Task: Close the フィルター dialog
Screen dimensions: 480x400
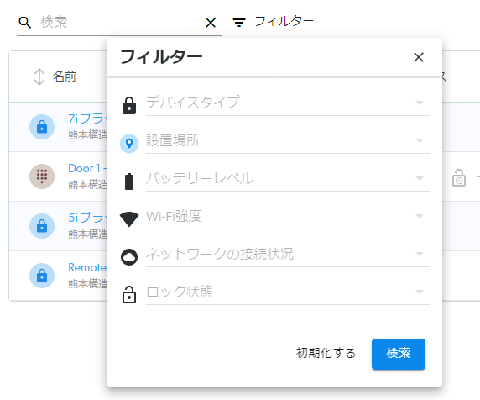Action: click(419, 57)
